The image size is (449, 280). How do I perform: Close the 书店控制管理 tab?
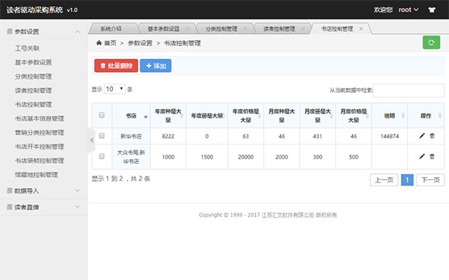click(x=361, y=29)
